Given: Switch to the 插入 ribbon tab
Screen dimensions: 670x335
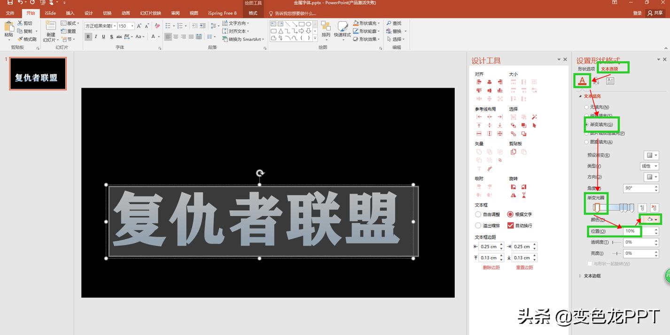Looking at the screenshot, I should point(70,13).
